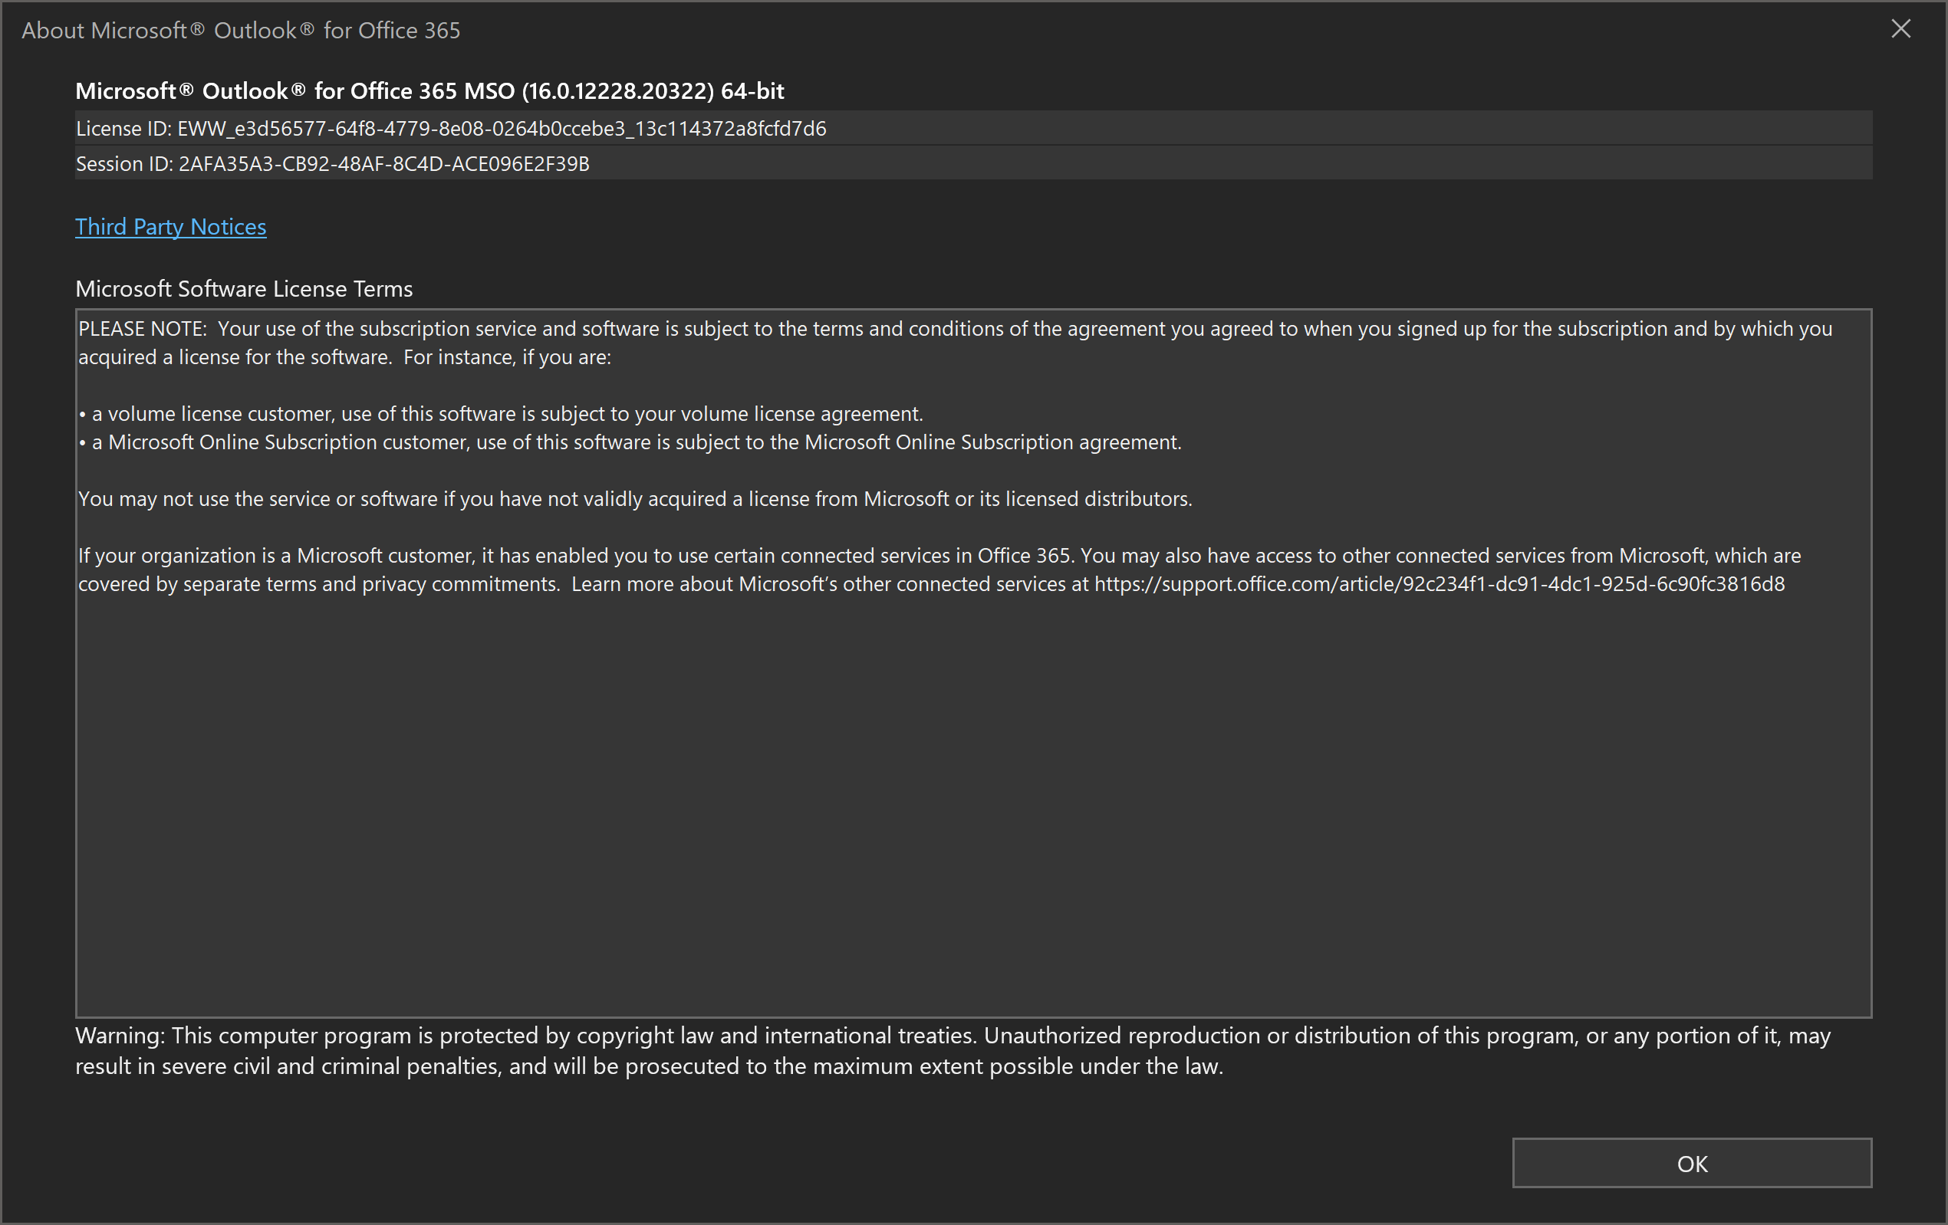Click the volume license customer bullet line
The width and height of the screenshot is (1948, 1225).
(x=507, y=414)
